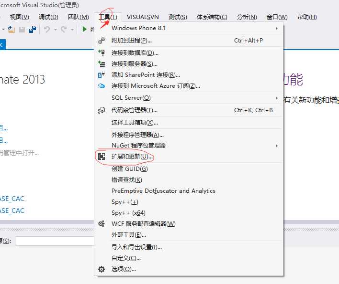Open the 工具(T) menu
The image size is (339, 284).
[x=108, y=17]
